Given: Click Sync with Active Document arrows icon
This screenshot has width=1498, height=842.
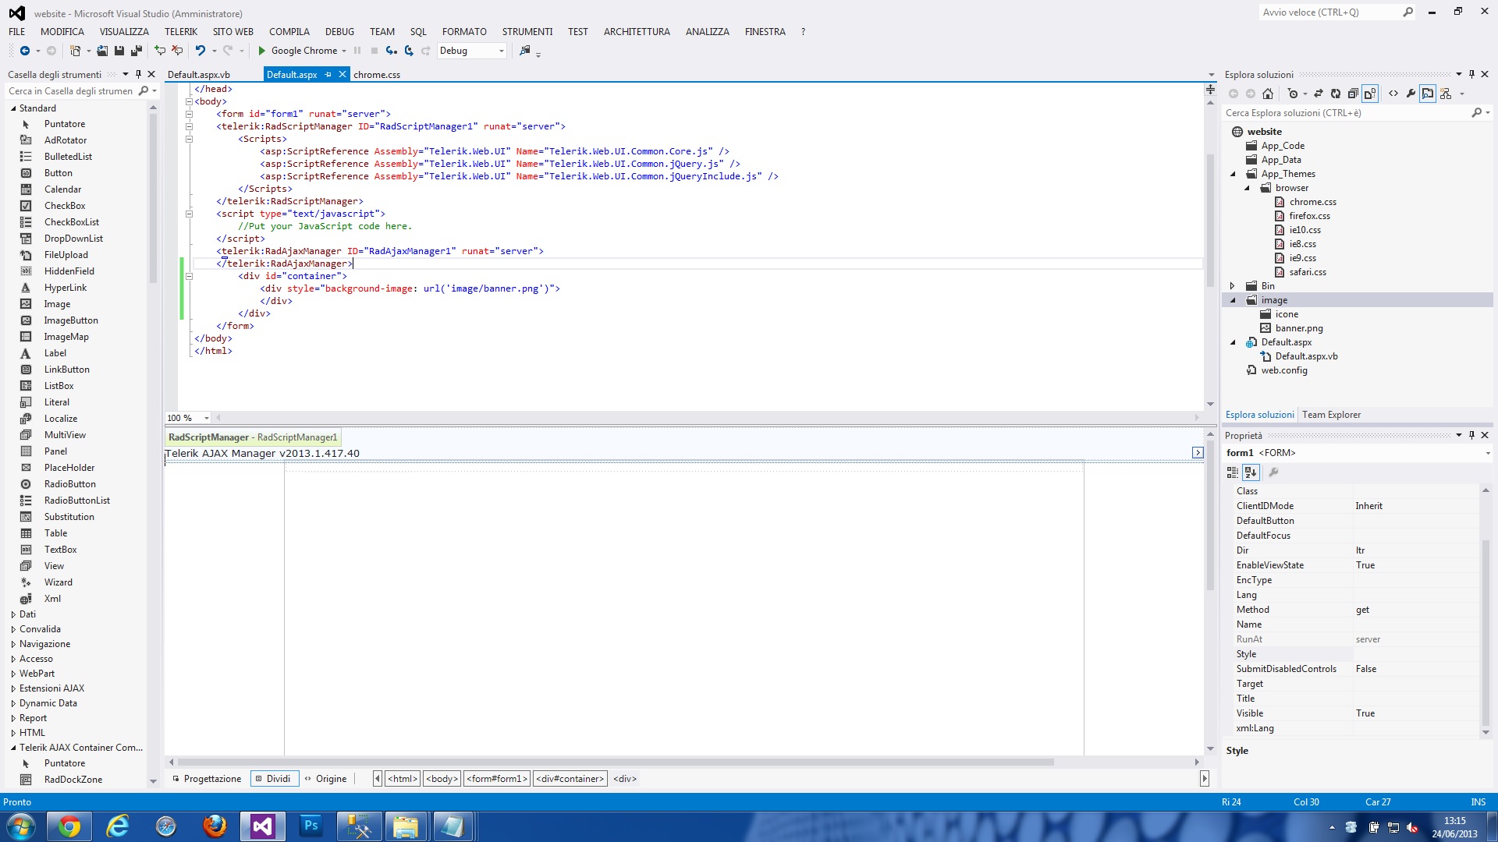Looking at the screenshot, I should [x=1319, y=94].
